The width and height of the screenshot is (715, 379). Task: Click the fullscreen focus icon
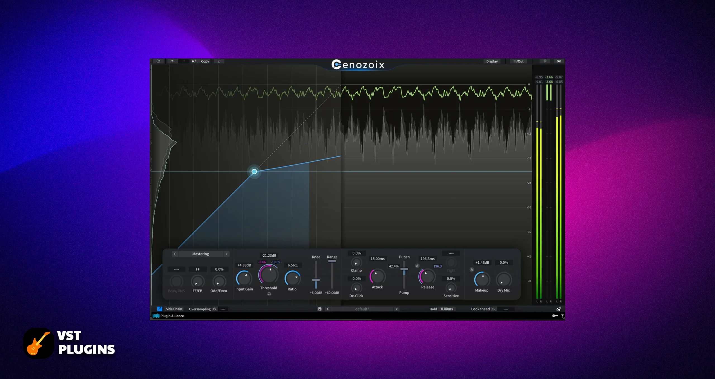pos(559,61)
